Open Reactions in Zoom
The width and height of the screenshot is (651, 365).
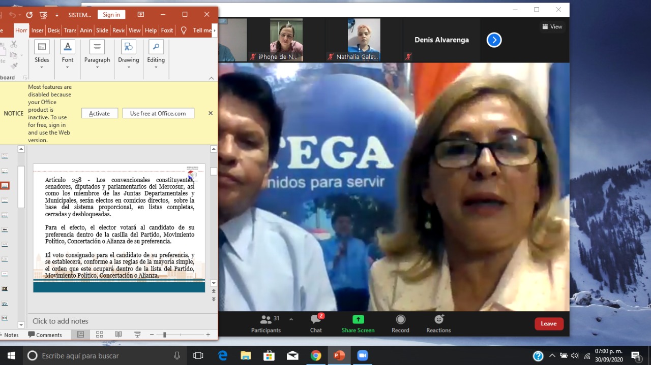(438, 323)
